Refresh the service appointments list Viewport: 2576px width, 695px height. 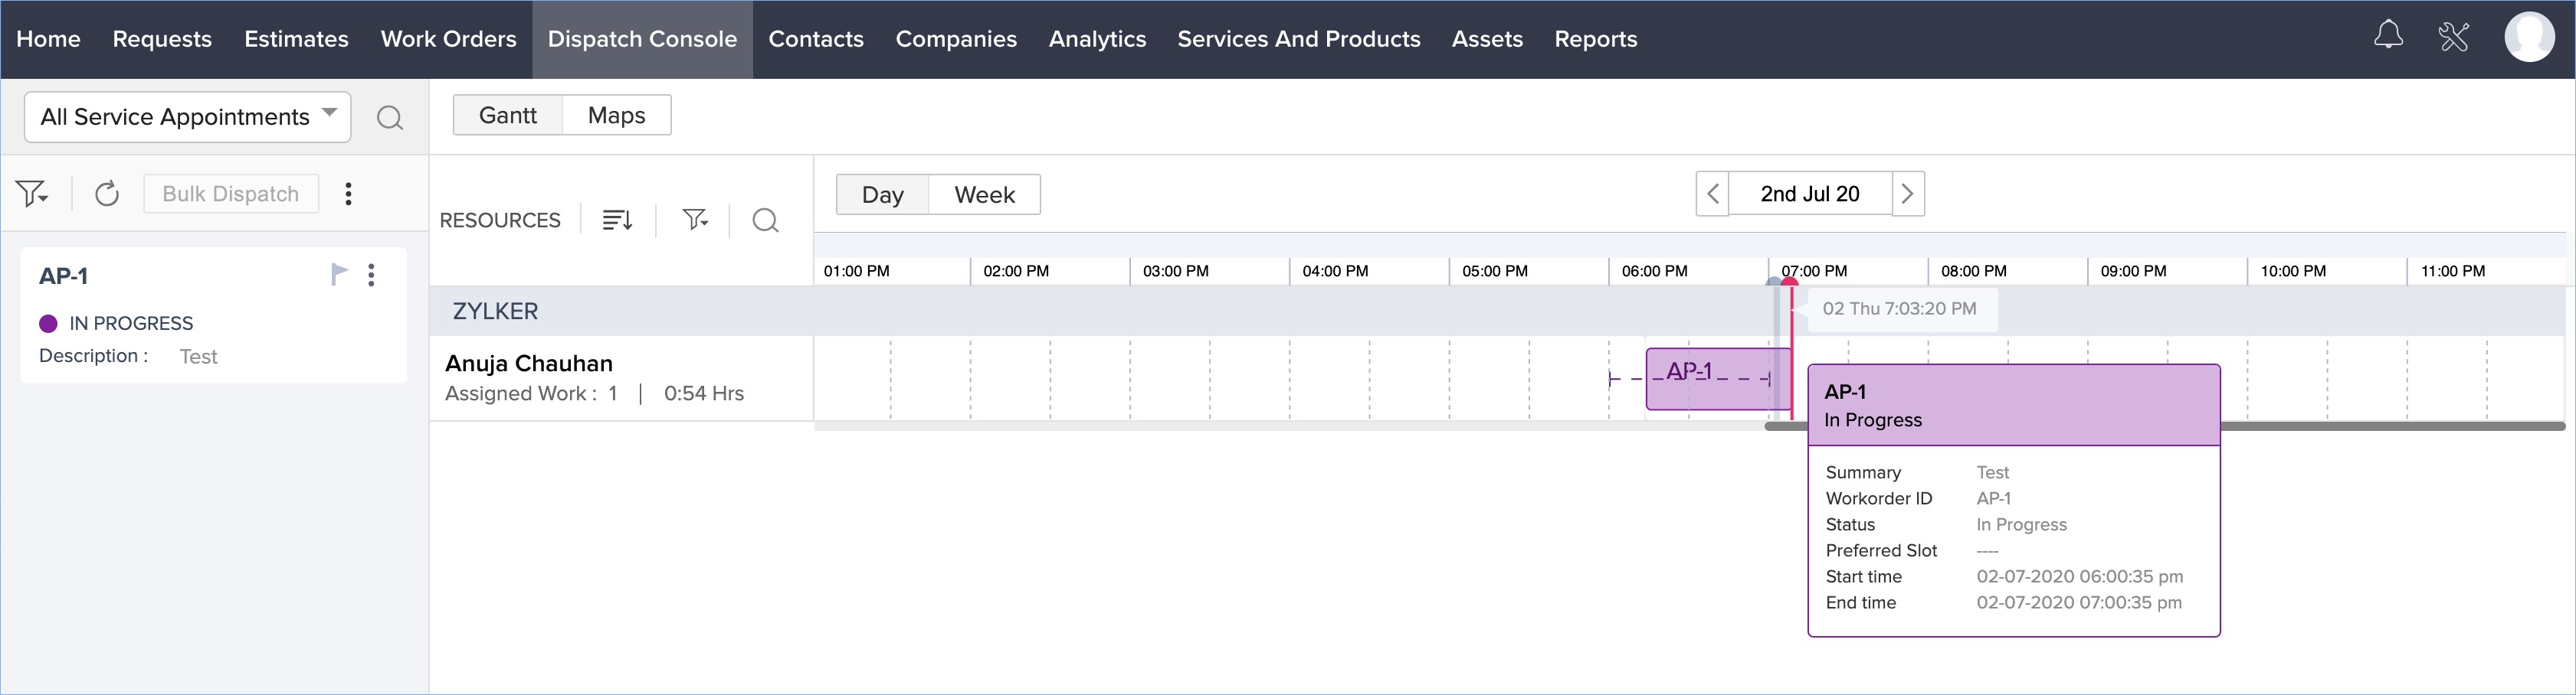[107, 194]
